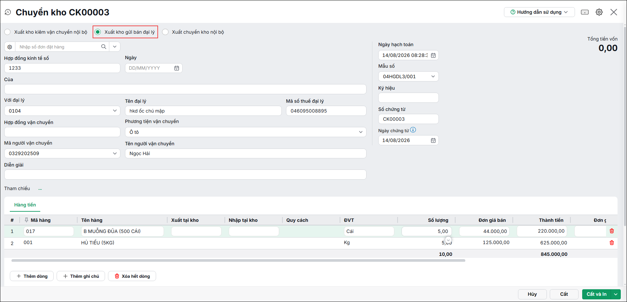Click the HỦ TIẾU (5KG) cell
Image resolution: width=627 pixels, height=302 pixels.
pos(98,243)
